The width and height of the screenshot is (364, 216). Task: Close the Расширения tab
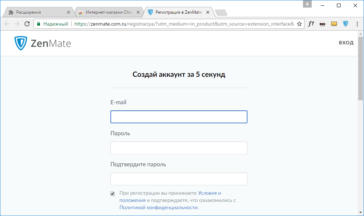pyautogui.click(x=69, y=12)
